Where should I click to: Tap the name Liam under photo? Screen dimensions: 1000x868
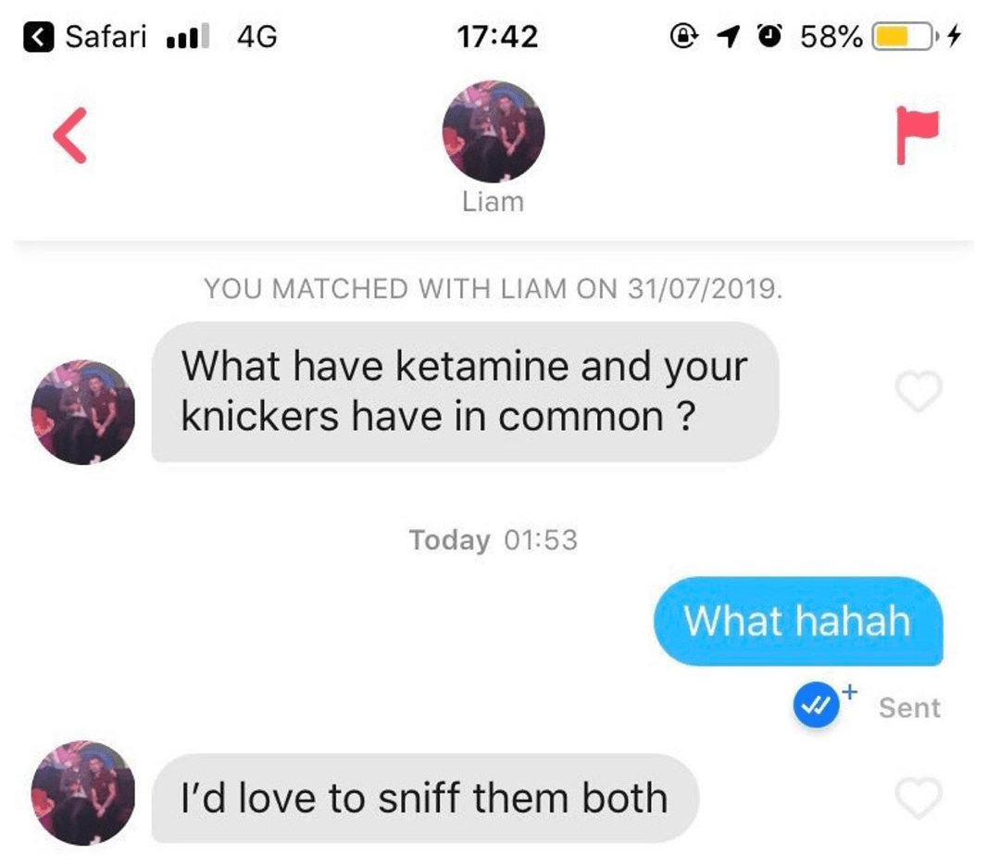(493, 202)
